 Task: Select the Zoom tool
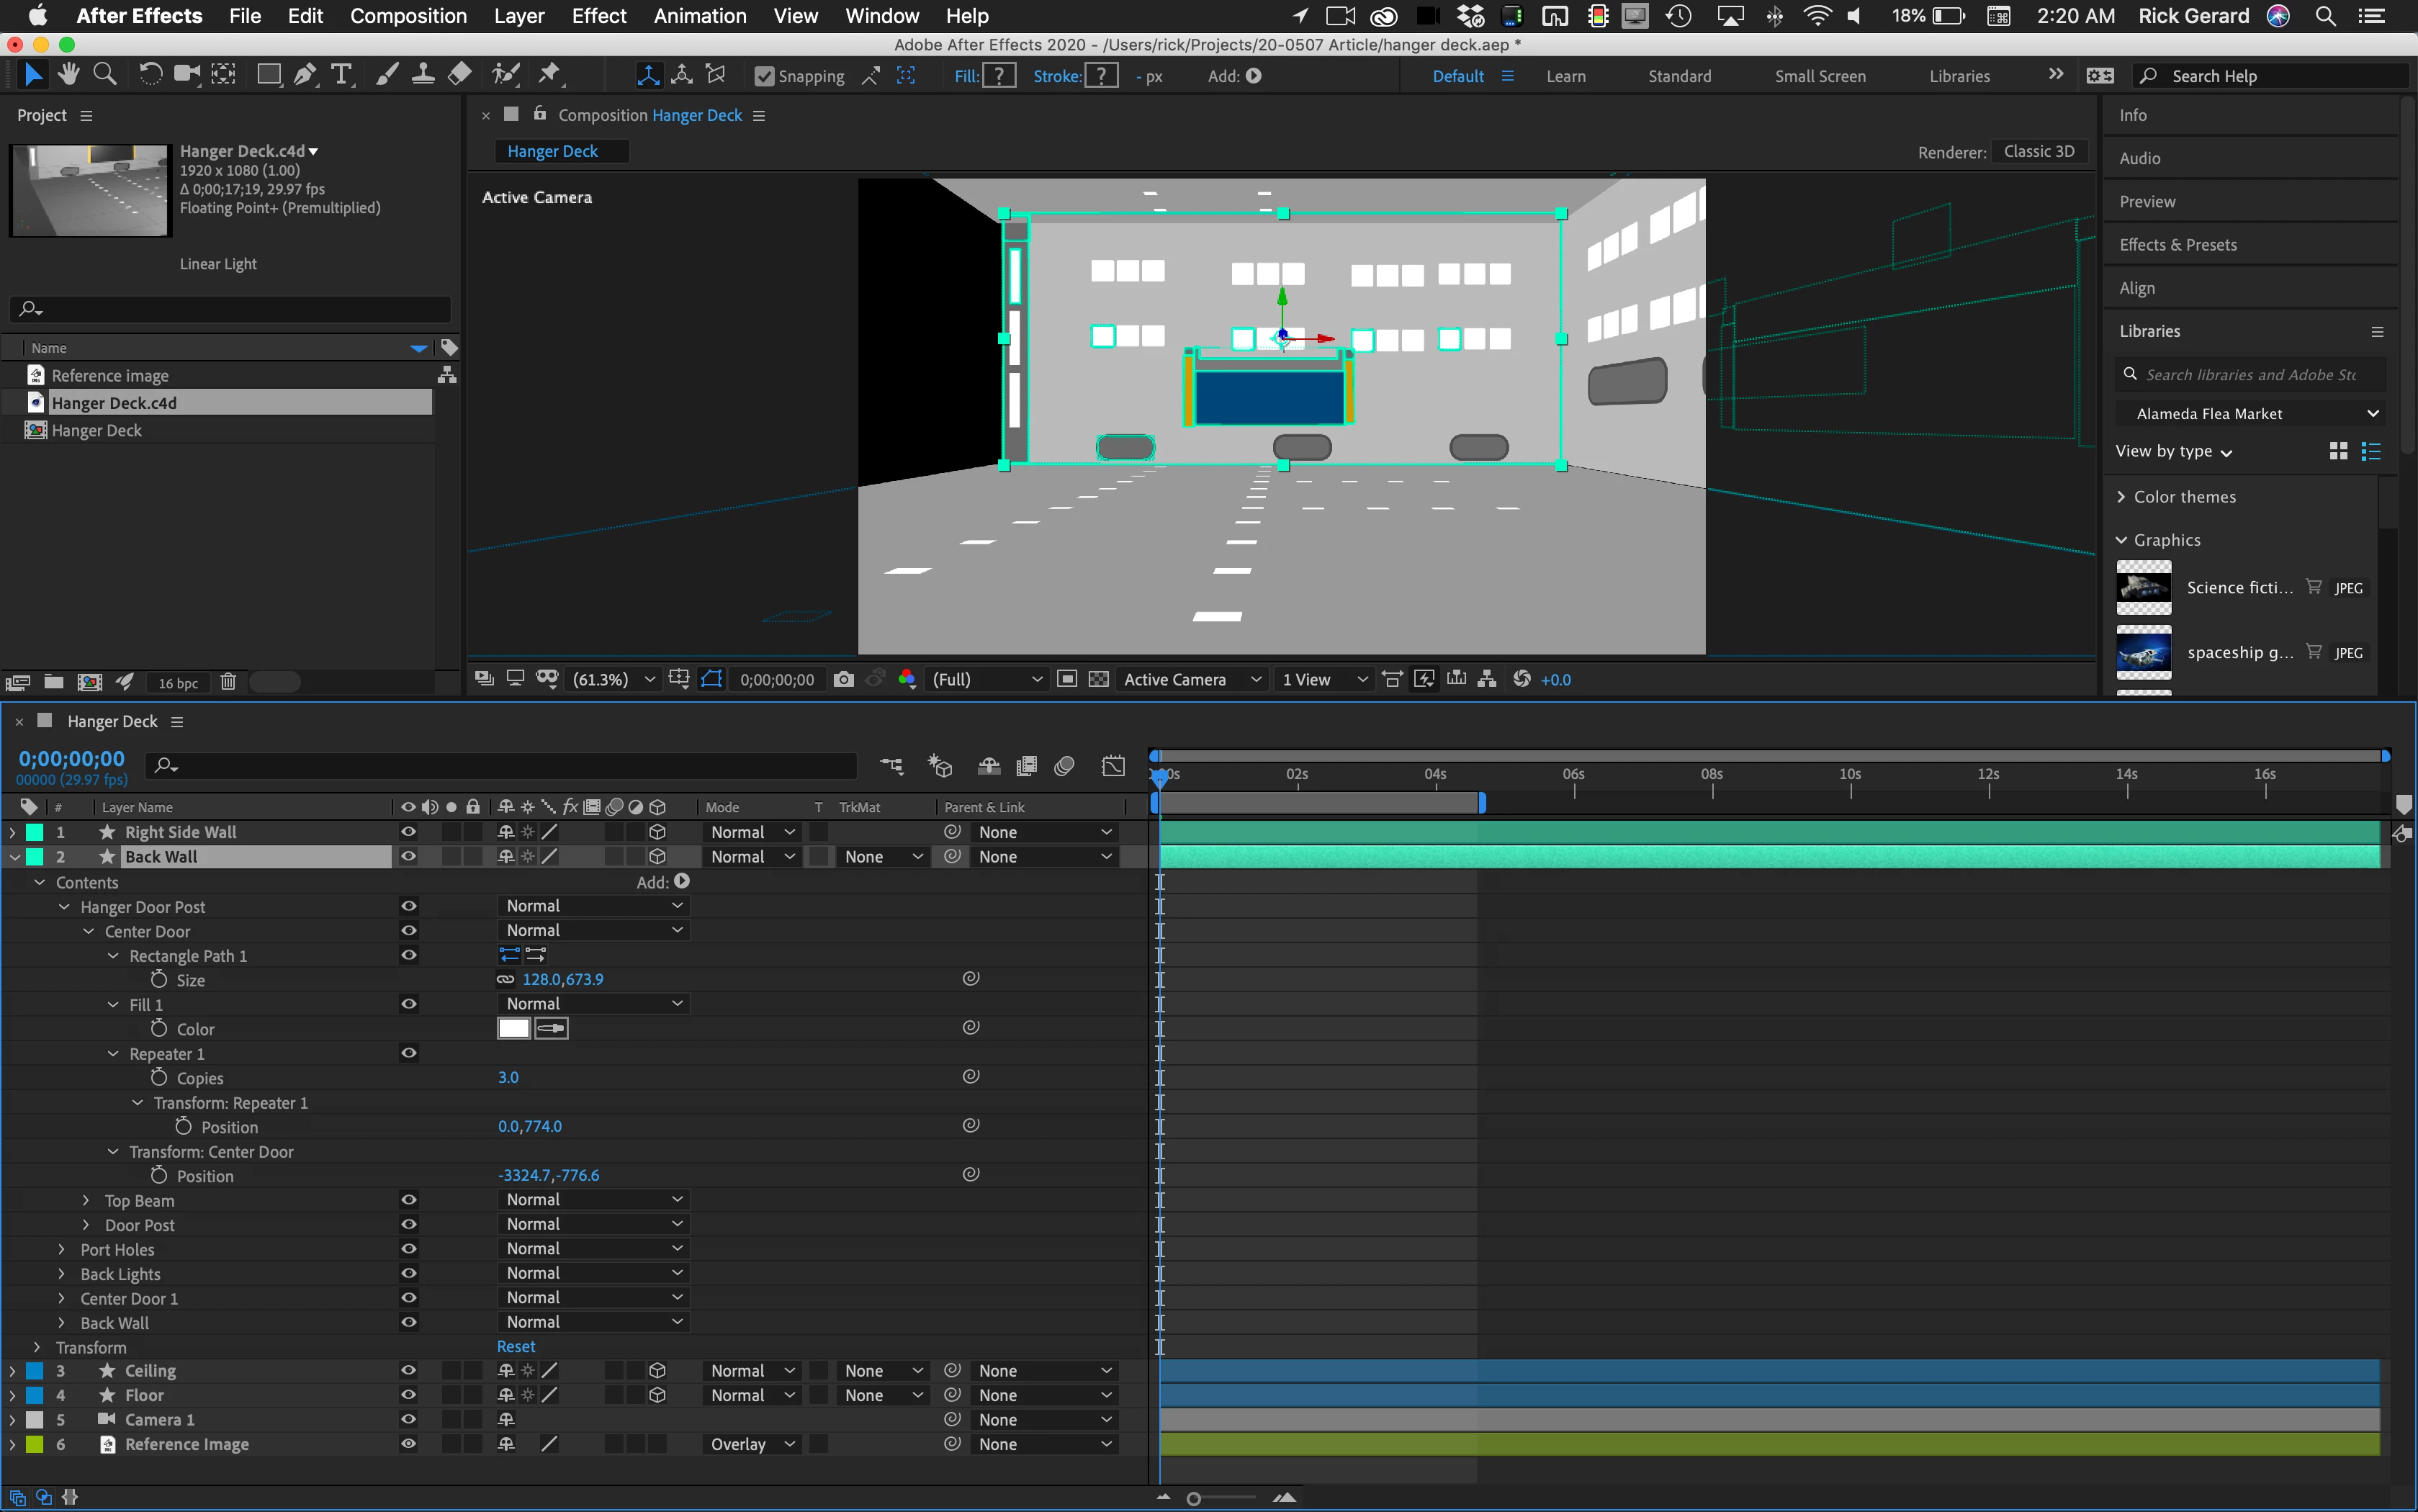[104, 74]
